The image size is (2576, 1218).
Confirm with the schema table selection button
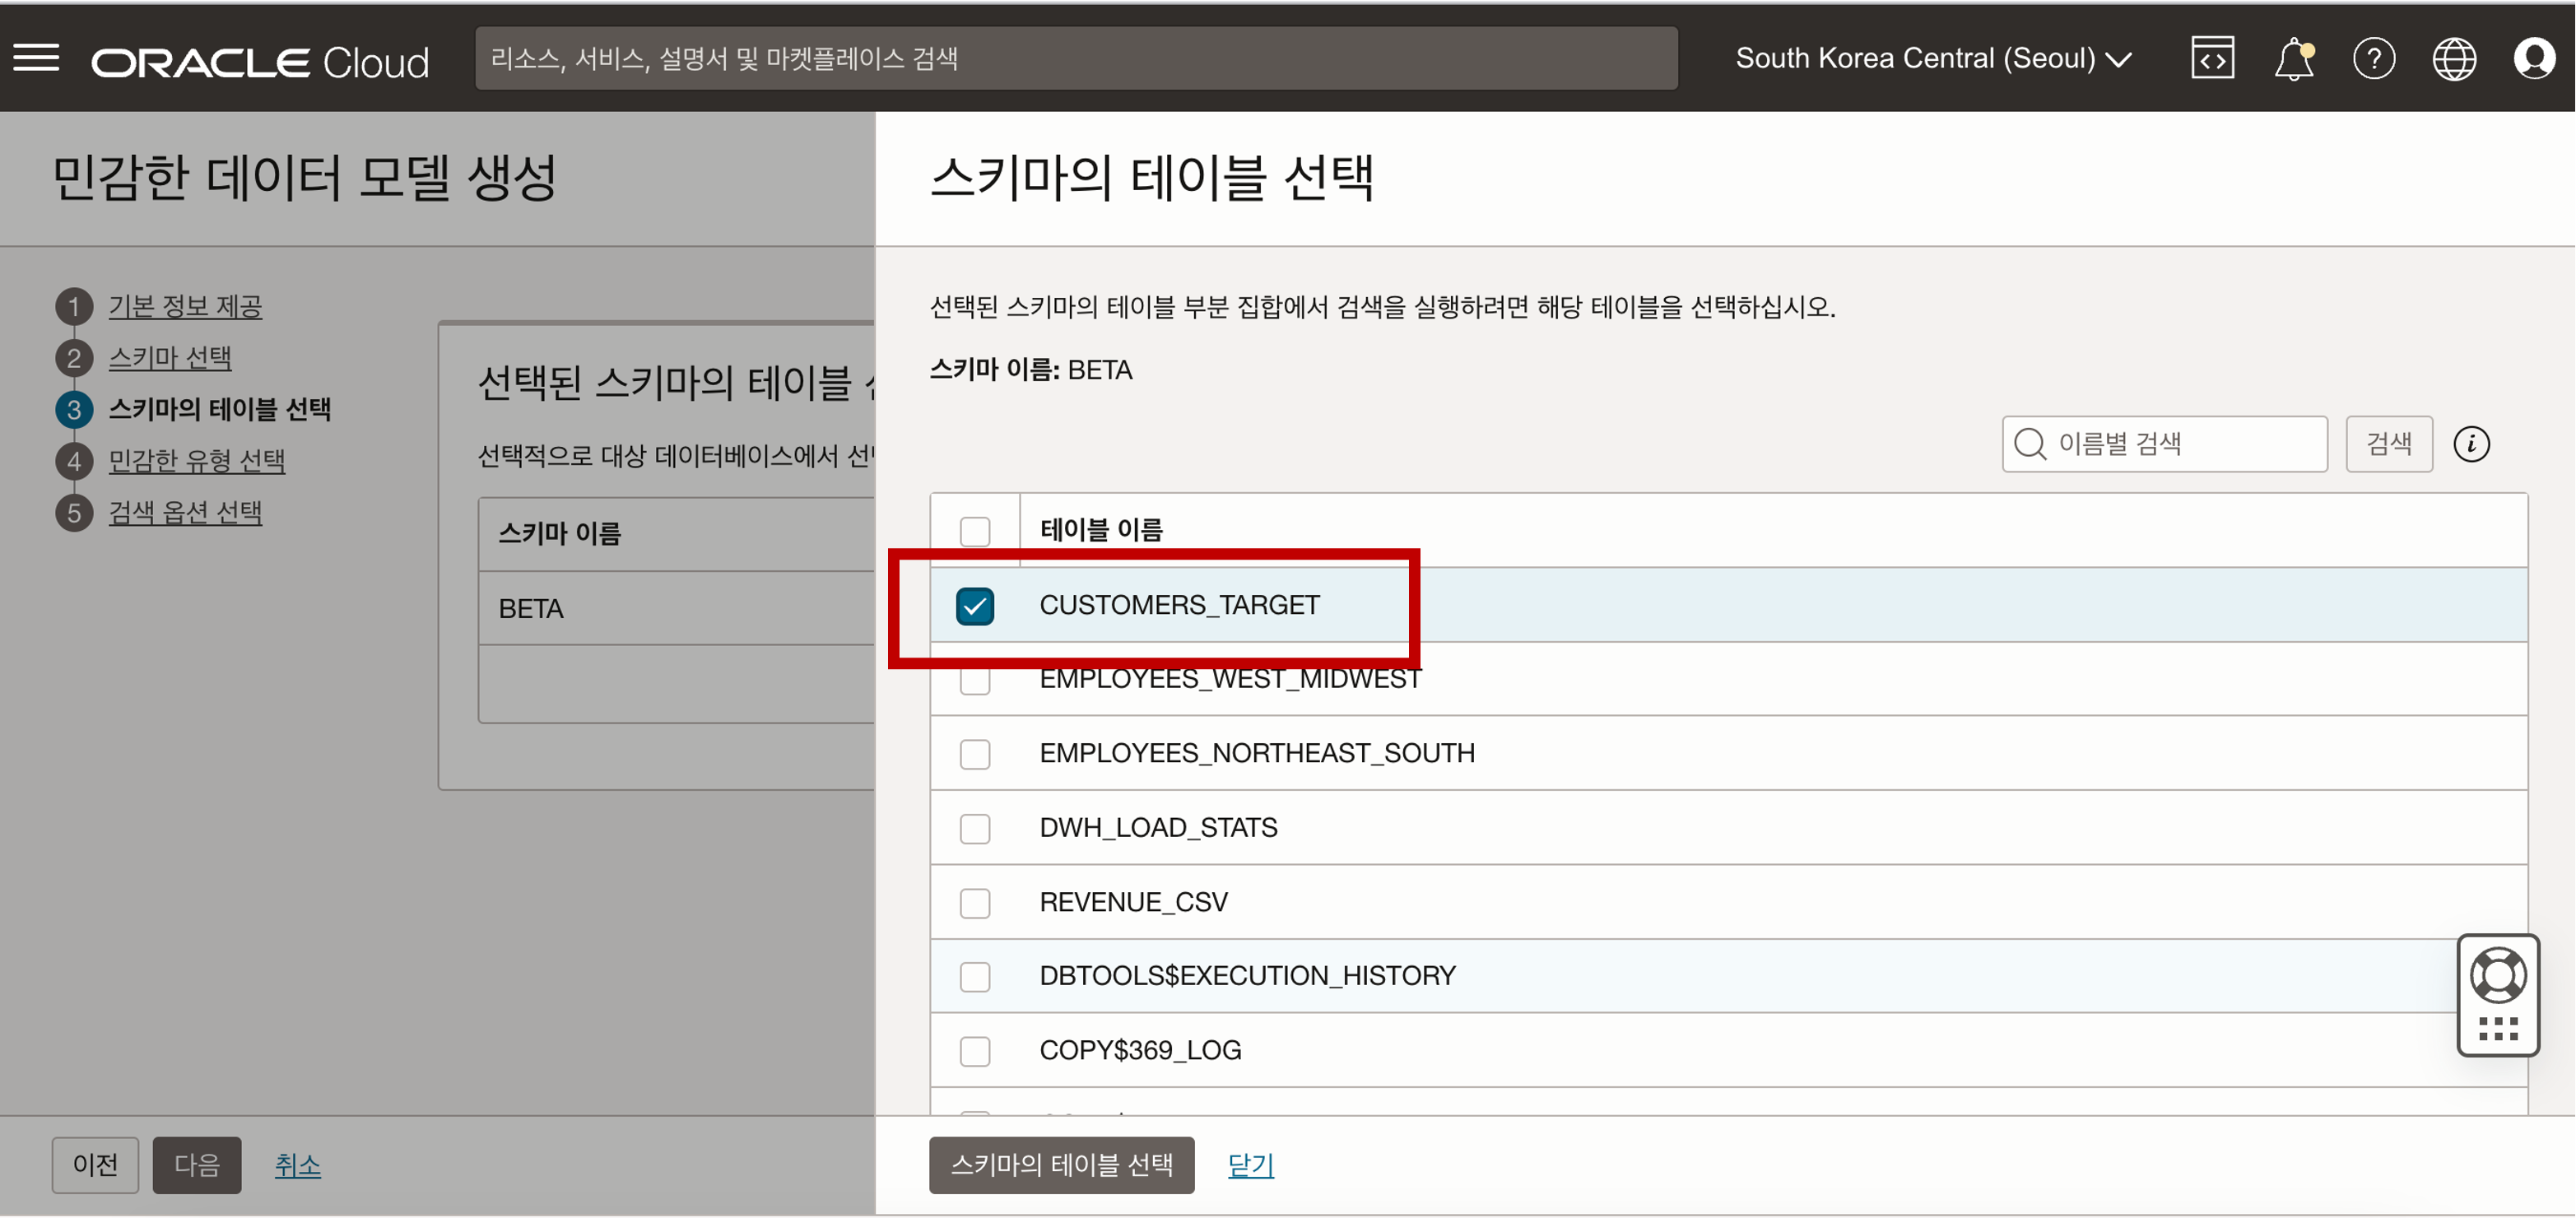tap(1061, 1165)
